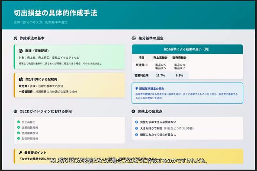The height and width of the screenshot is (171, 257).
Task: Click the 完璧を求めすぎる必要はない item text
Action: [158, 122]
